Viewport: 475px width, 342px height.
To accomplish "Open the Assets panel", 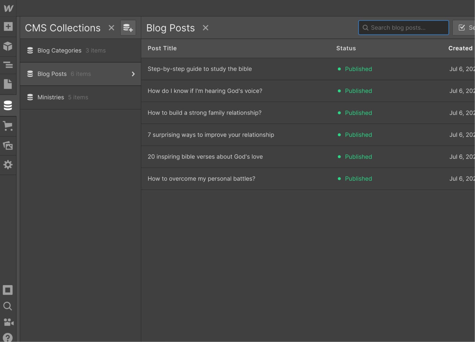I will coord(8,145).
